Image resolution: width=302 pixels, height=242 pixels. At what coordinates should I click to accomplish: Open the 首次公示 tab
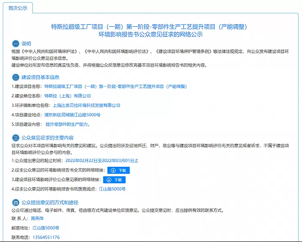(18, 8)
